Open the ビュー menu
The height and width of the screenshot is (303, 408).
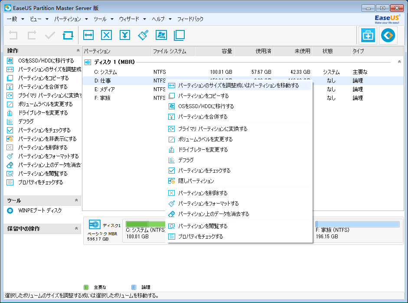pyautogui.click(x=39, y=19)
